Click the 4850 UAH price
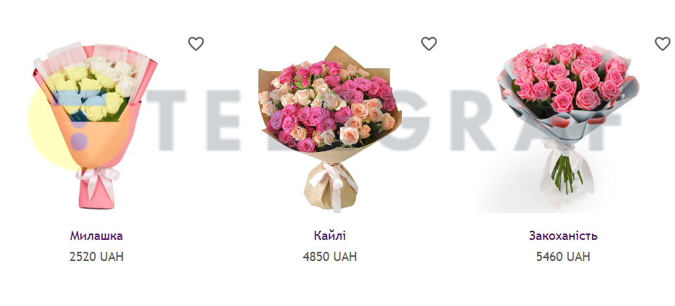 coord(329,257)
